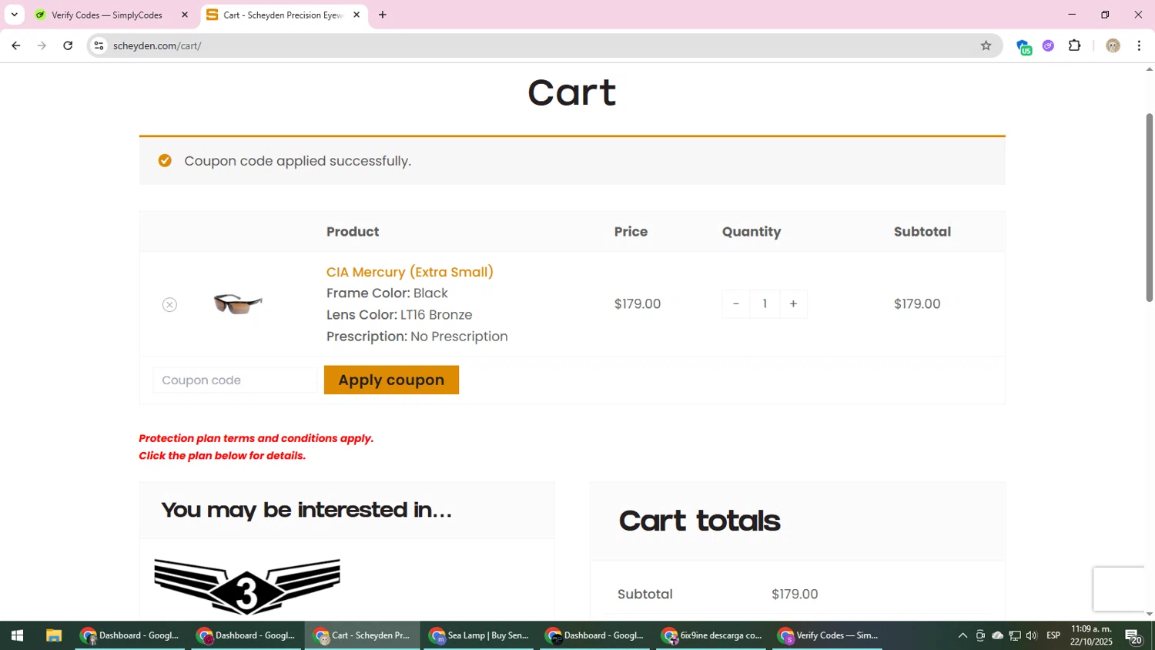Open the Windows Start menu
Image resolution: width=1155 pixels, height=650 pixels.
pos(17,635)
